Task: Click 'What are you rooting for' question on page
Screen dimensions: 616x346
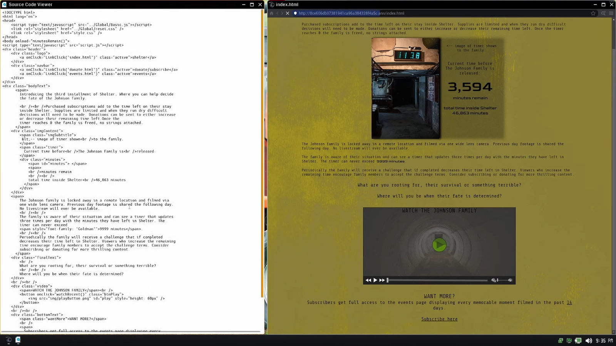Action: (x=439, y=185)
